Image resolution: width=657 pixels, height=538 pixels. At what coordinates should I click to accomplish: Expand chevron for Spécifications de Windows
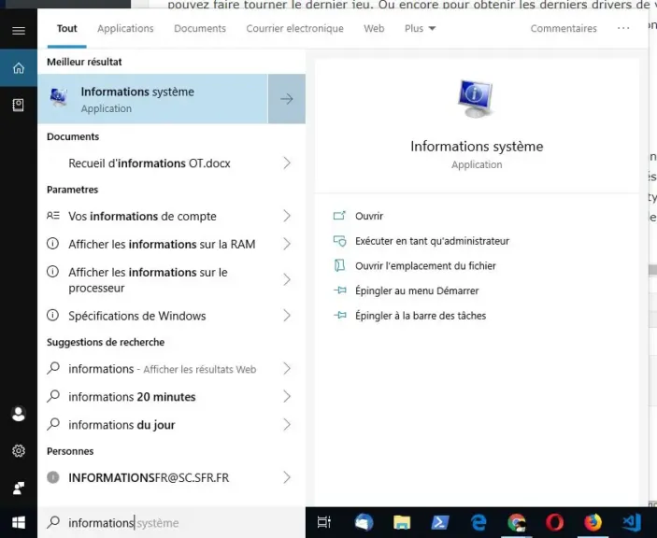coord(287,316)
